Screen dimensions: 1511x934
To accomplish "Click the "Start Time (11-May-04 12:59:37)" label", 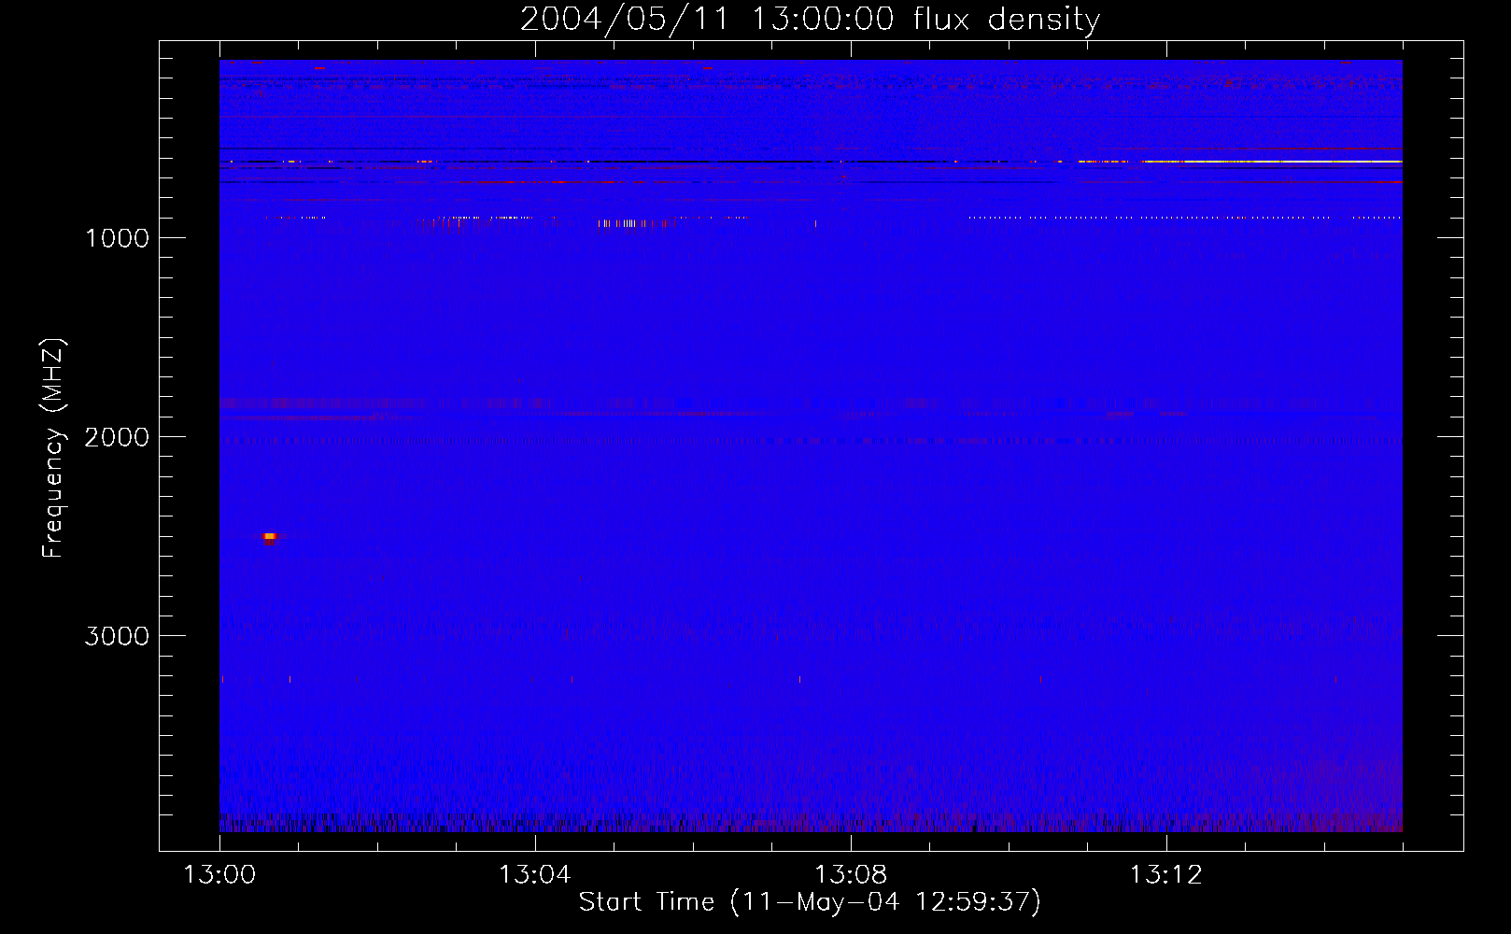I will click(x=810, y=902).
